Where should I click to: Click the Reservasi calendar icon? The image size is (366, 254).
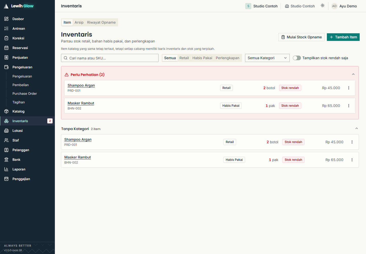(x=6, y=48)
